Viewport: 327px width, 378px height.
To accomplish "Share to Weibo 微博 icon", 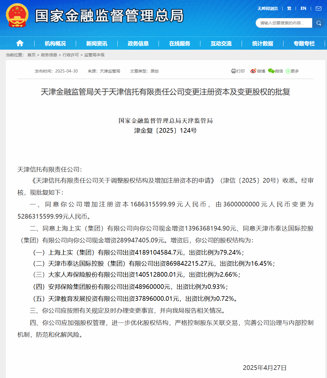I will click(258, 71).
